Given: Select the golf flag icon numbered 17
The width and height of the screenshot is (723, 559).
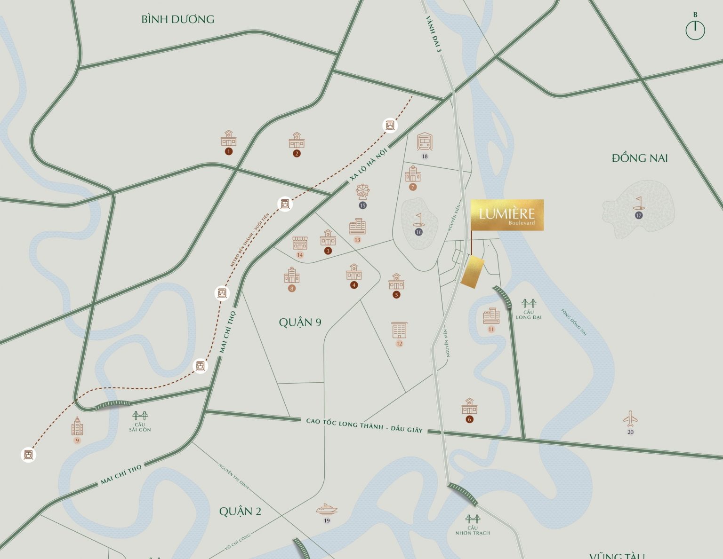Looking at the screenshot, I should click(639, 203).
